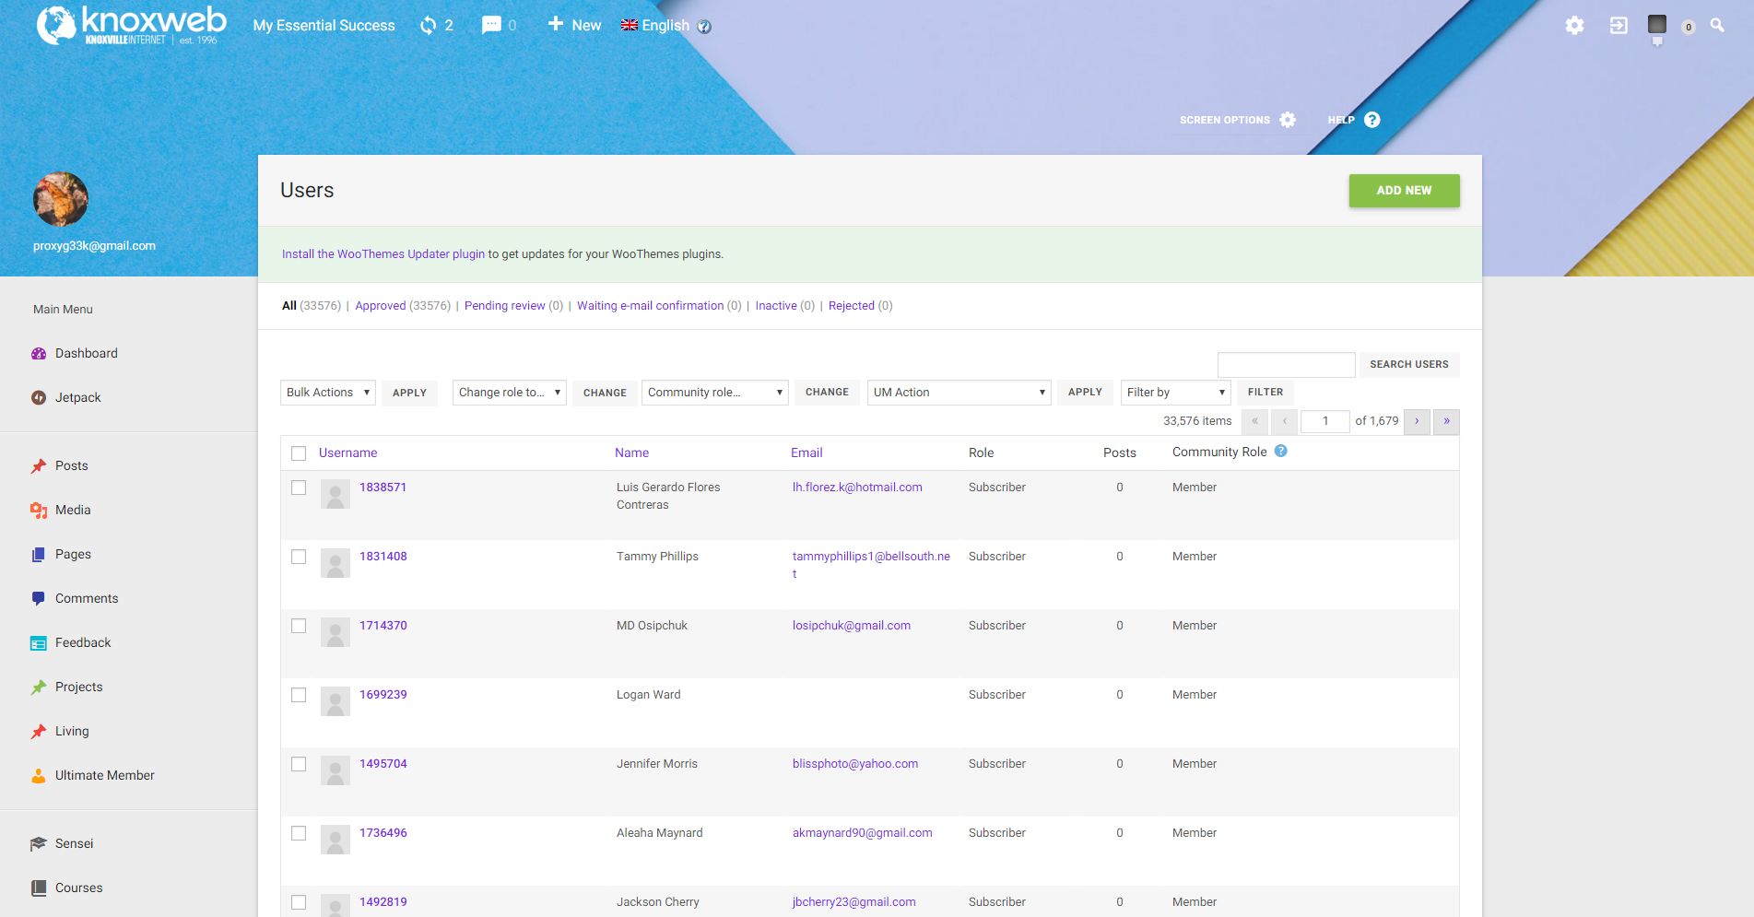This screenshot has width=1754, height=917.
Task: Go to the next page of users
Action: pos(1417,421)
